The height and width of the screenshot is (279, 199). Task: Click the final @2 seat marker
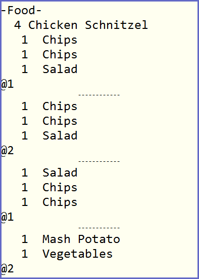coord(7,269)
